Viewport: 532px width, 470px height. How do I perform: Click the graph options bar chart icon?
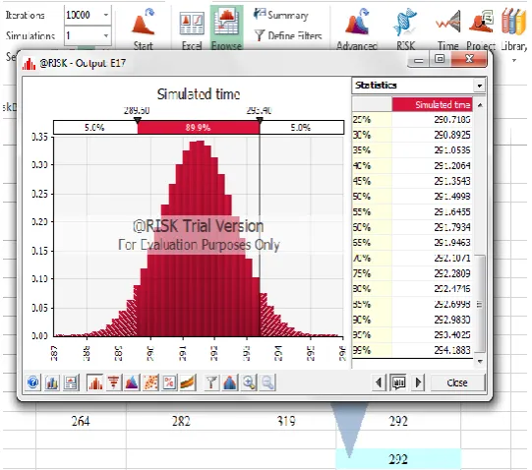pyautogui.click(x=51, y=382)
